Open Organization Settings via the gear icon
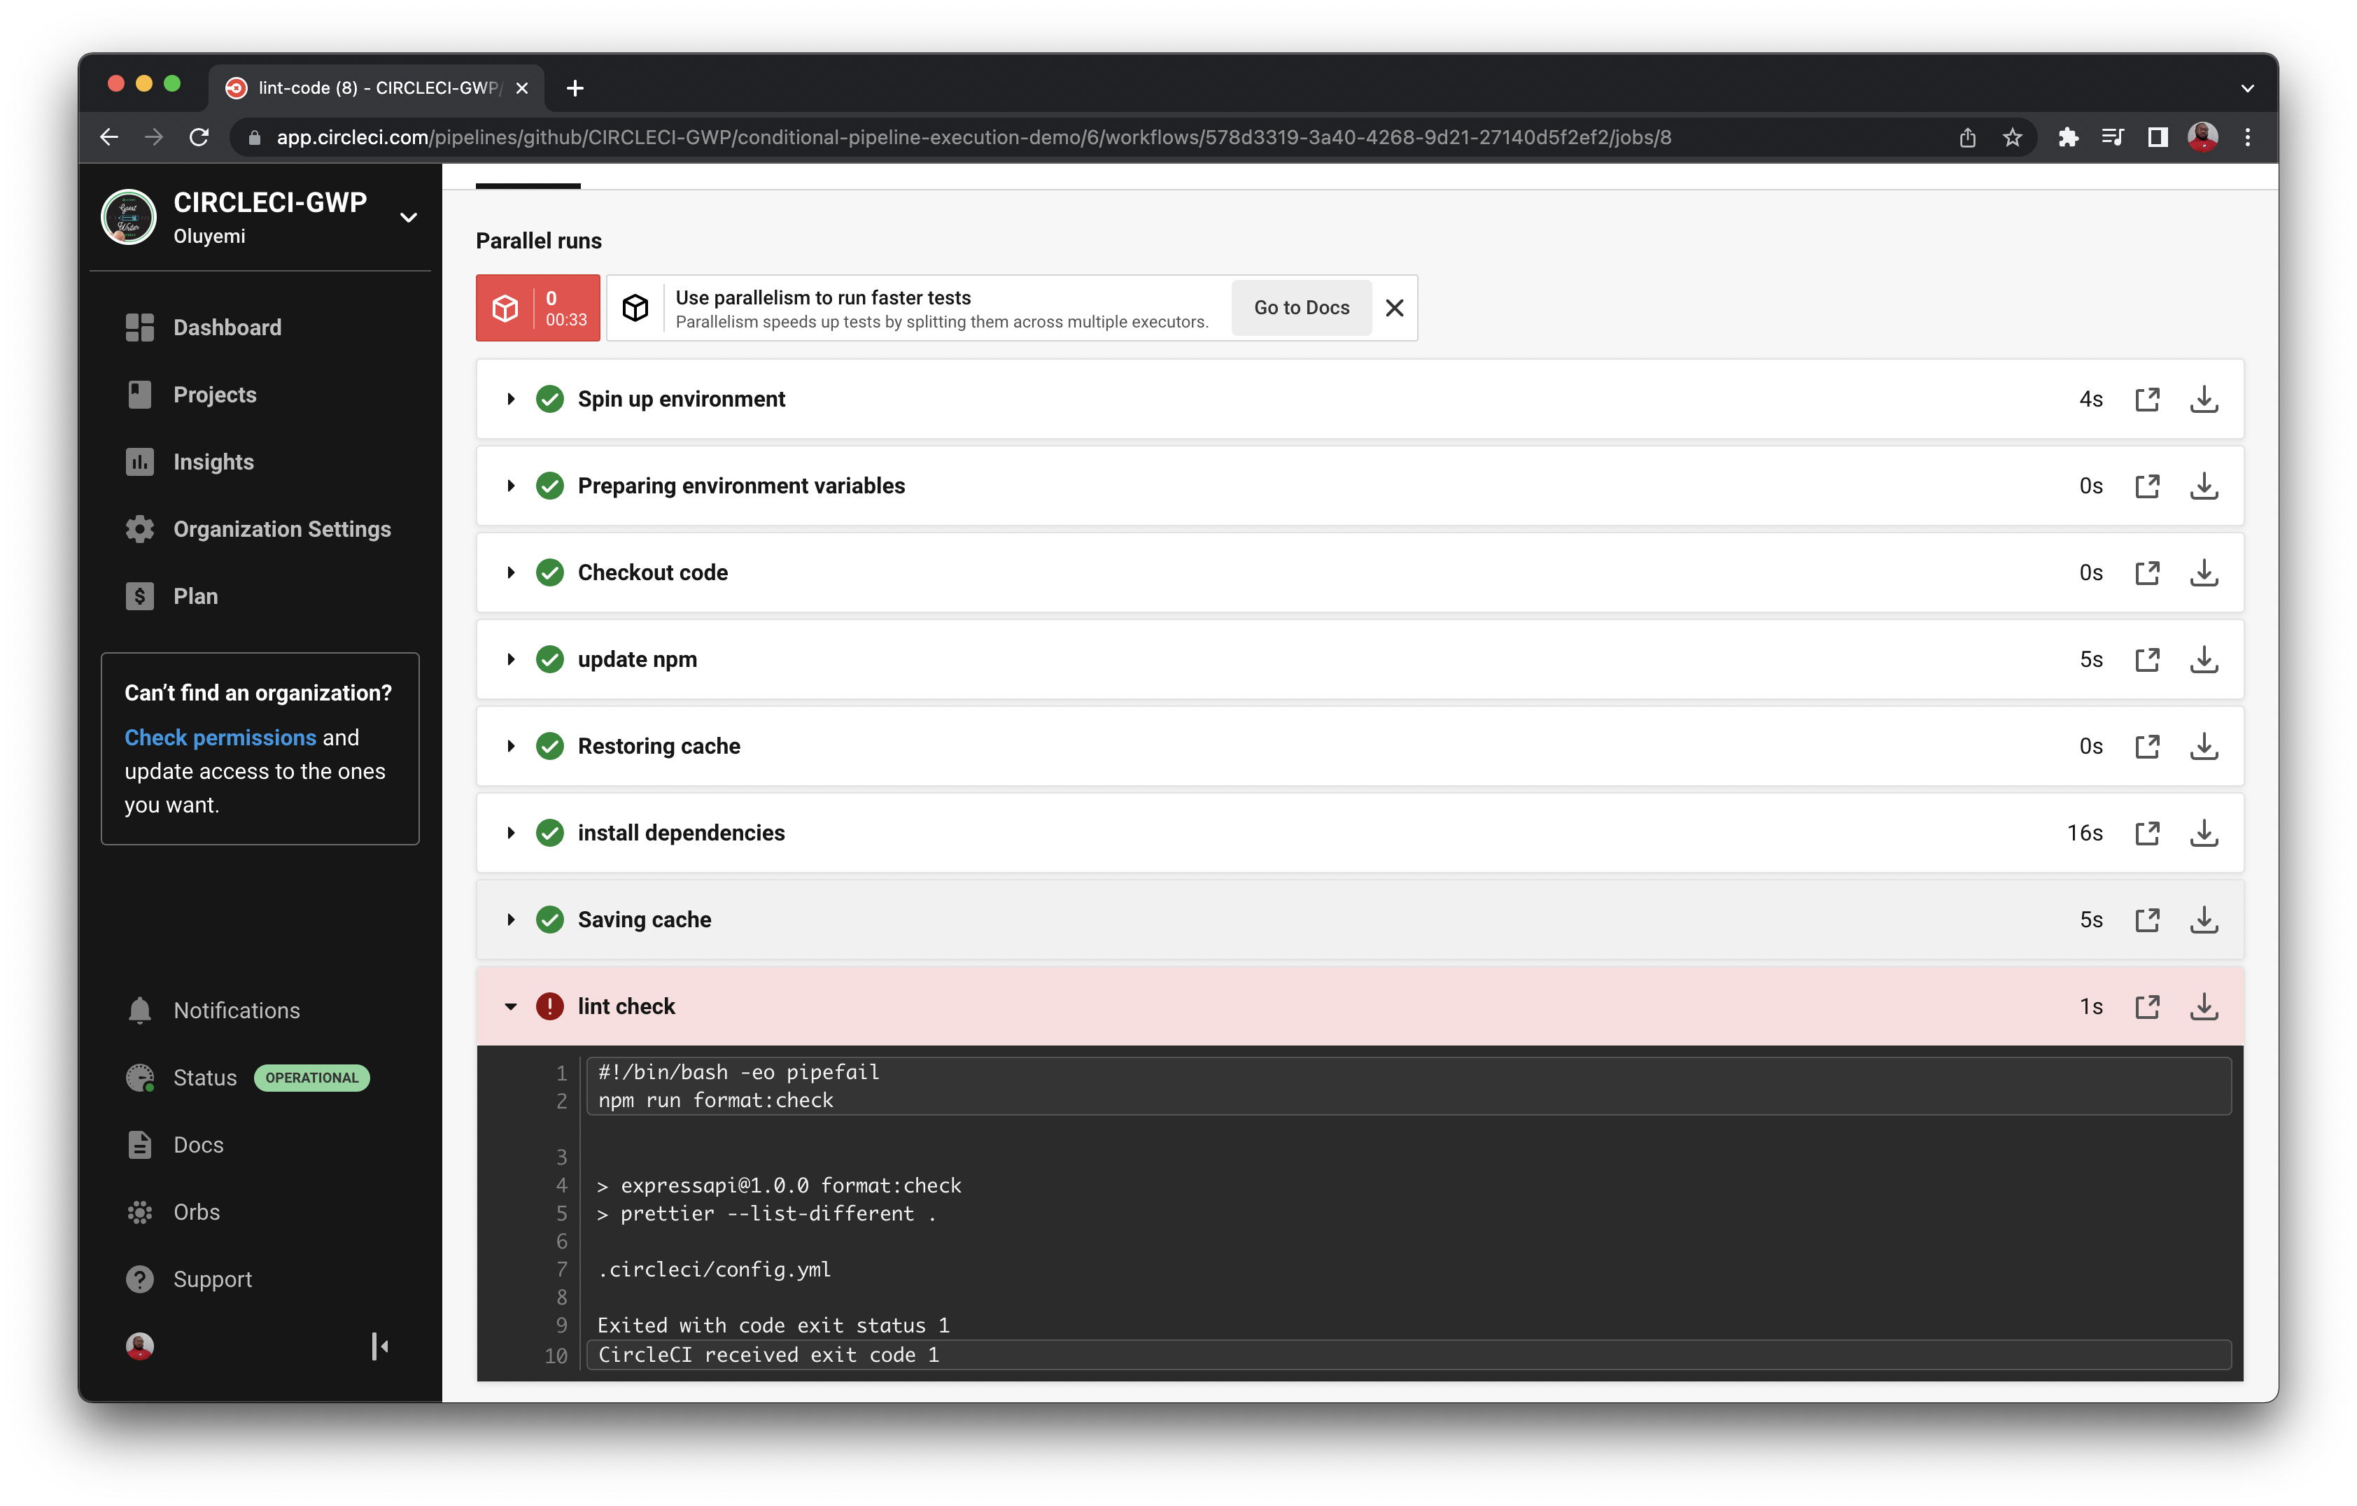This screenshot has height=1506, width=2357. [x=139, y=528]
